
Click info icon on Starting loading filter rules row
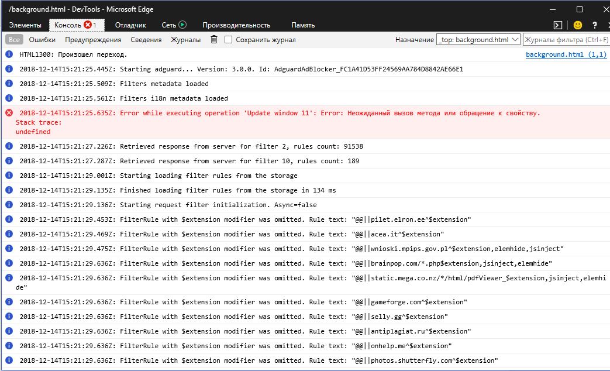(9, 176)
